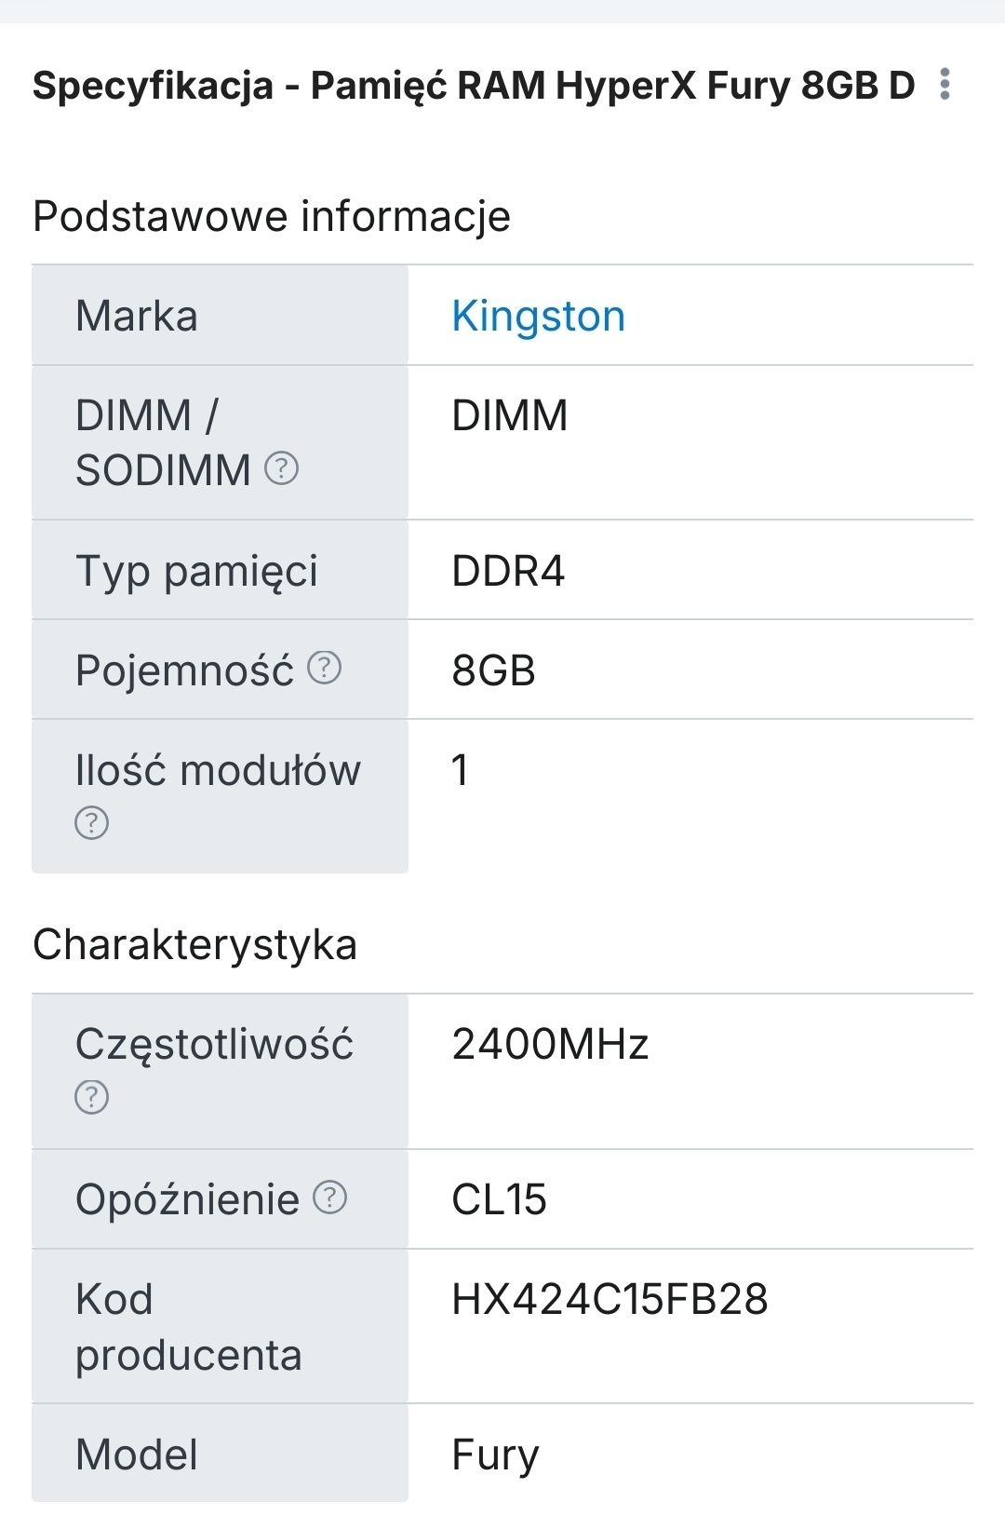1005x1529 pixels.
Task: Click the DDR4 memory type value
Action: click(508, 571)
